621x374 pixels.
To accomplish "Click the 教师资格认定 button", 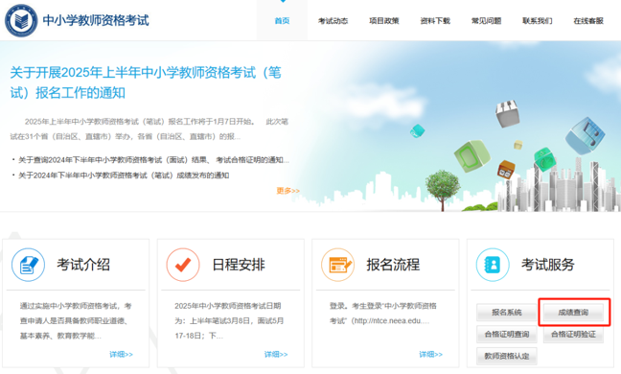I will (507, 356).
